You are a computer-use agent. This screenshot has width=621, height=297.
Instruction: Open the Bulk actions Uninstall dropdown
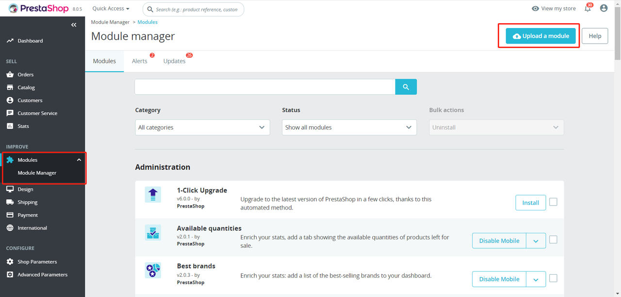[496, 127]
